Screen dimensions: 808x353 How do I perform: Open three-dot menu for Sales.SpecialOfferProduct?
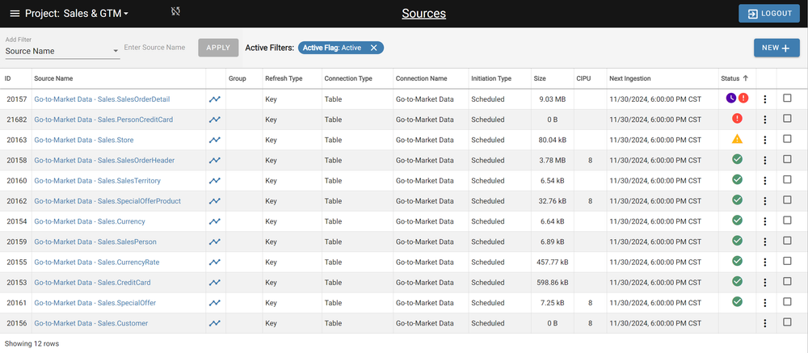[x=765, y=201]
